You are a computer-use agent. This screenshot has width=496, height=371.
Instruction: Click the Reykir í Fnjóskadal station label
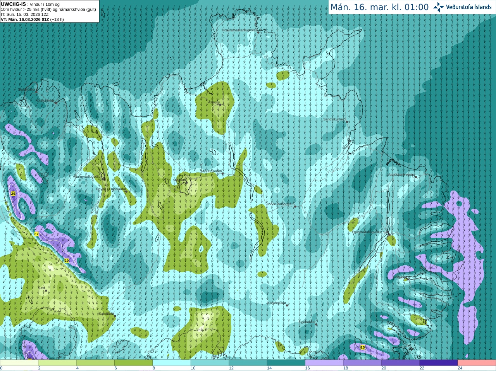coord(111,189)
